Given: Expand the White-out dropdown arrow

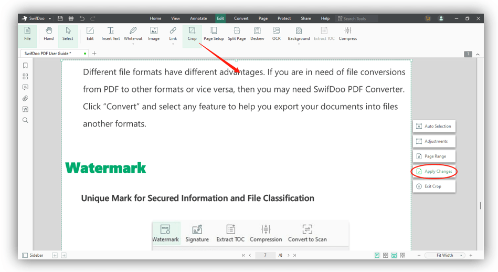Looking at the screenshot, I should (x=133, y=44).
